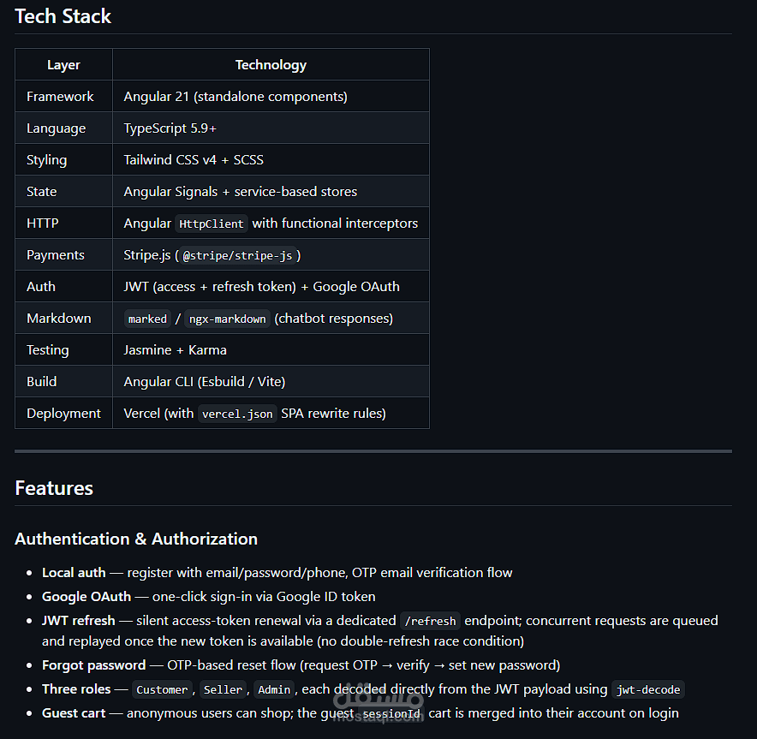
Task: Click the Admin role code tag
Action: point(275,689)
